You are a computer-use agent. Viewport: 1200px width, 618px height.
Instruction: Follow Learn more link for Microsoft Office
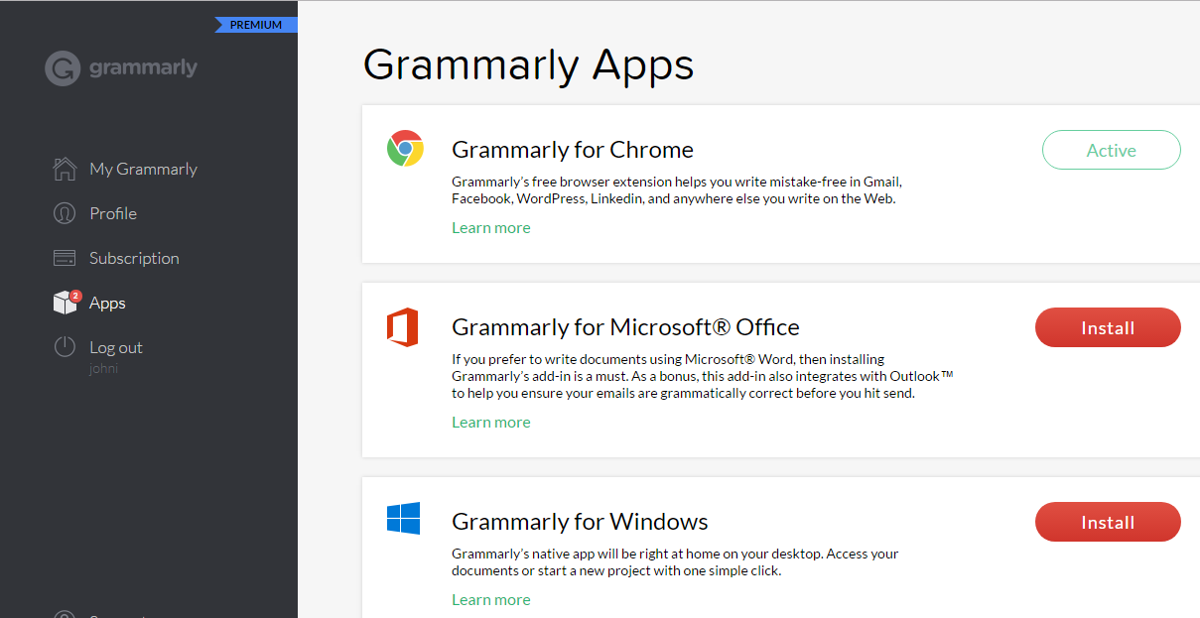pos(490,423)
